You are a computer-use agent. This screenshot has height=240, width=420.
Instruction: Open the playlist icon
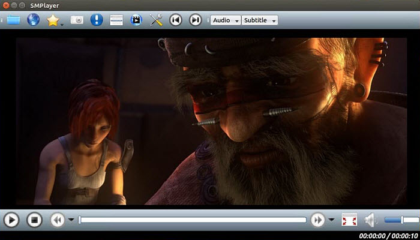point(116,20)
